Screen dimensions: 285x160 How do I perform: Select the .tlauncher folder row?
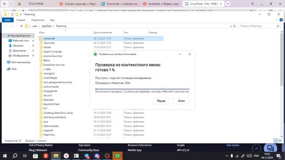click(x=101, y=43)
